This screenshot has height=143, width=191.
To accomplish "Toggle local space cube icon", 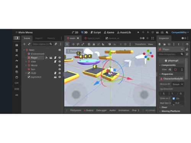I will pyautogui.click(x=110, y=44).
